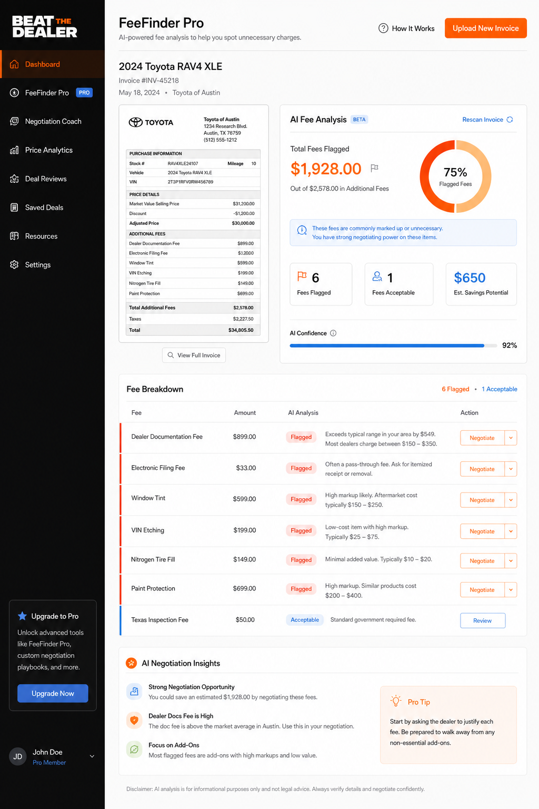
Task: Open dropdown beside Nitrogen Tire Fill Negotiate
Action: click(511, 561)
